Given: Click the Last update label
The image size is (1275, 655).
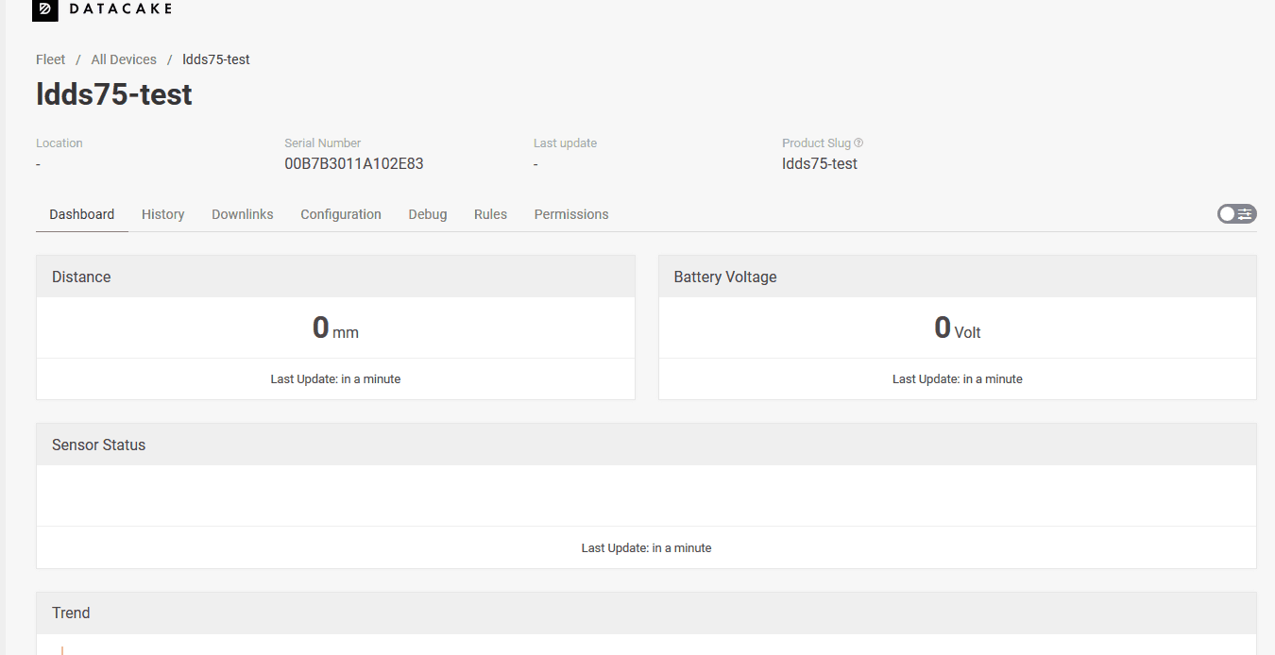Looking at the screenshot, I should (x=565, y=143).
